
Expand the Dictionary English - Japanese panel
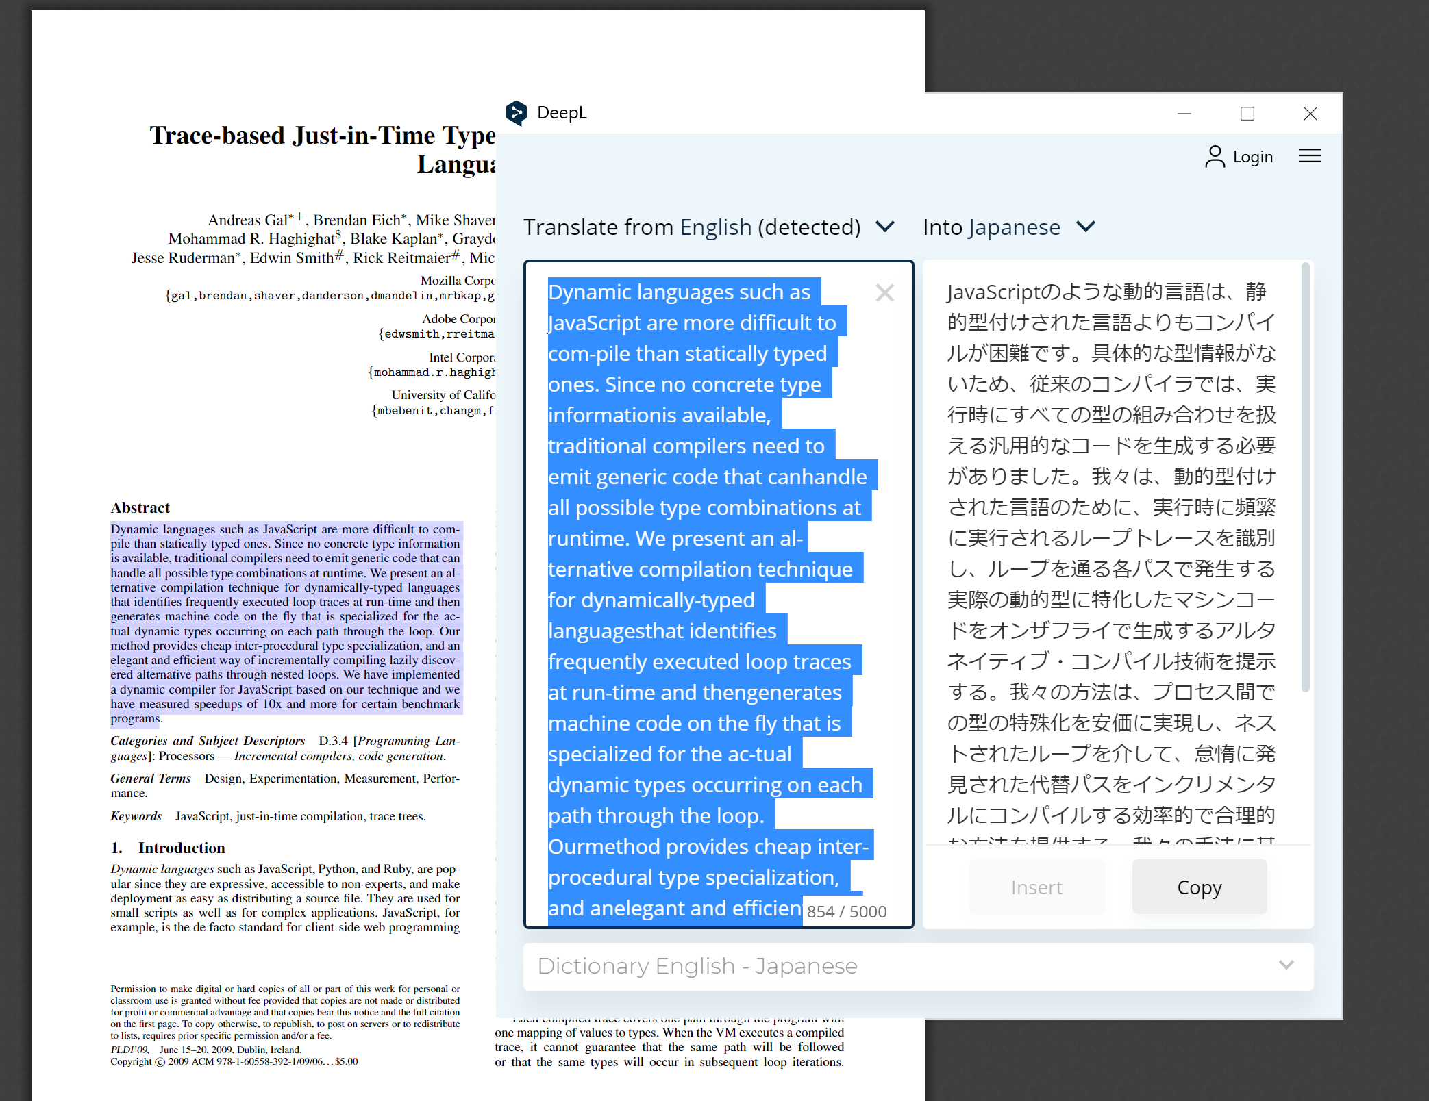(1287, 965)
